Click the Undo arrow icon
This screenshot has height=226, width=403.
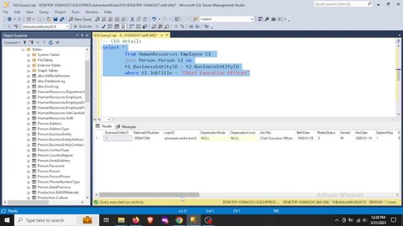(x=154, y=19)
